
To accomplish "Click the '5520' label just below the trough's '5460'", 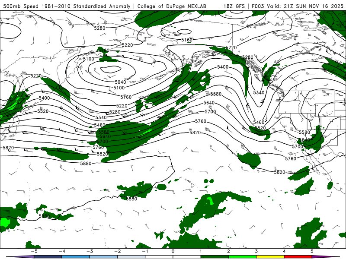I will [x=260, y=128].
